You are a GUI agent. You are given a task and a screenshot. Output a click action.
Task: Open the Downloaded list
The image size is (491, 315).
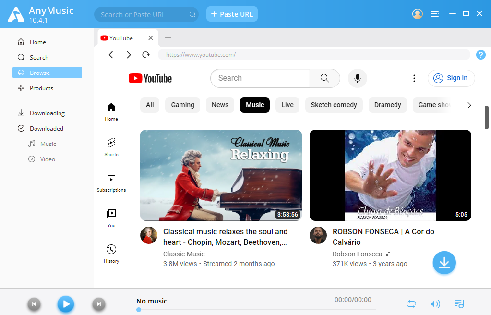click(48, 129)
